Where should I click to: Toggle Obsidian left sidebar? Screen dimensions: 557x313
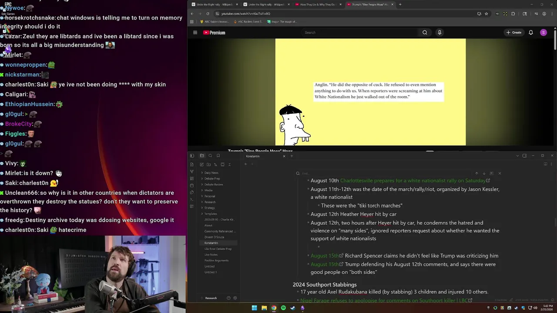[x=192, y=156]
